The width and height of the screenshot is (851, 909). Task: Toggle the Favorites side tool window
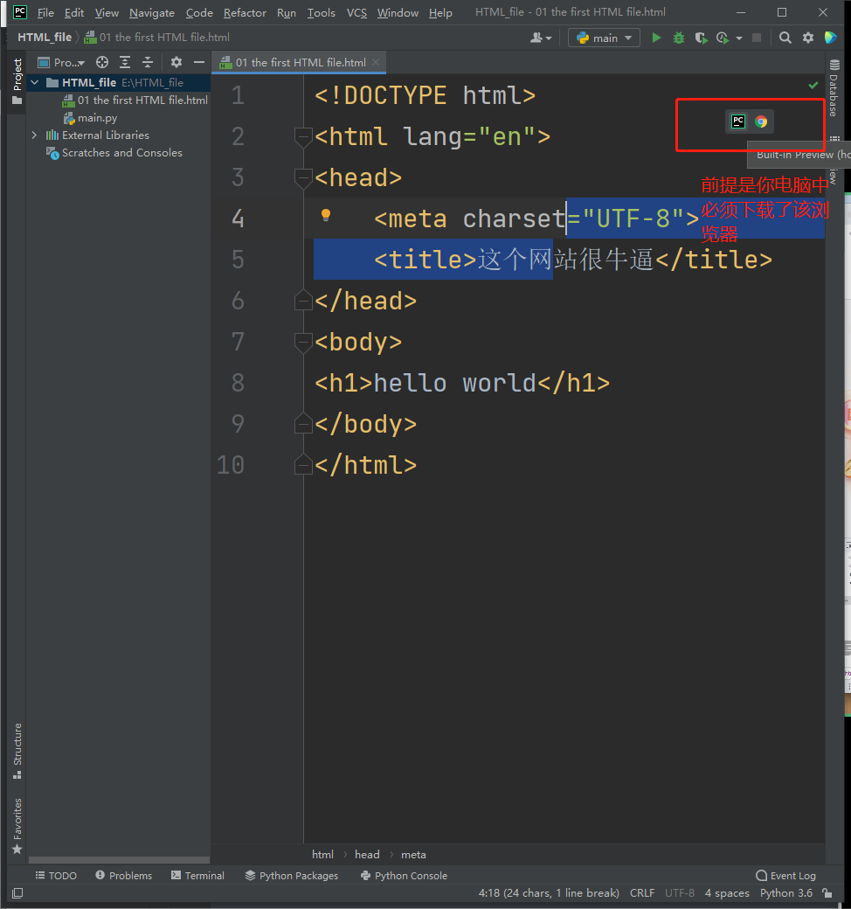click(17, 825)
